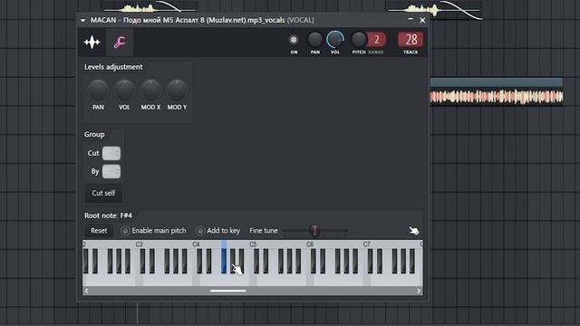Click the Cut group number field
The height and width of the screenshot is (326, 580).
point(111,153)
